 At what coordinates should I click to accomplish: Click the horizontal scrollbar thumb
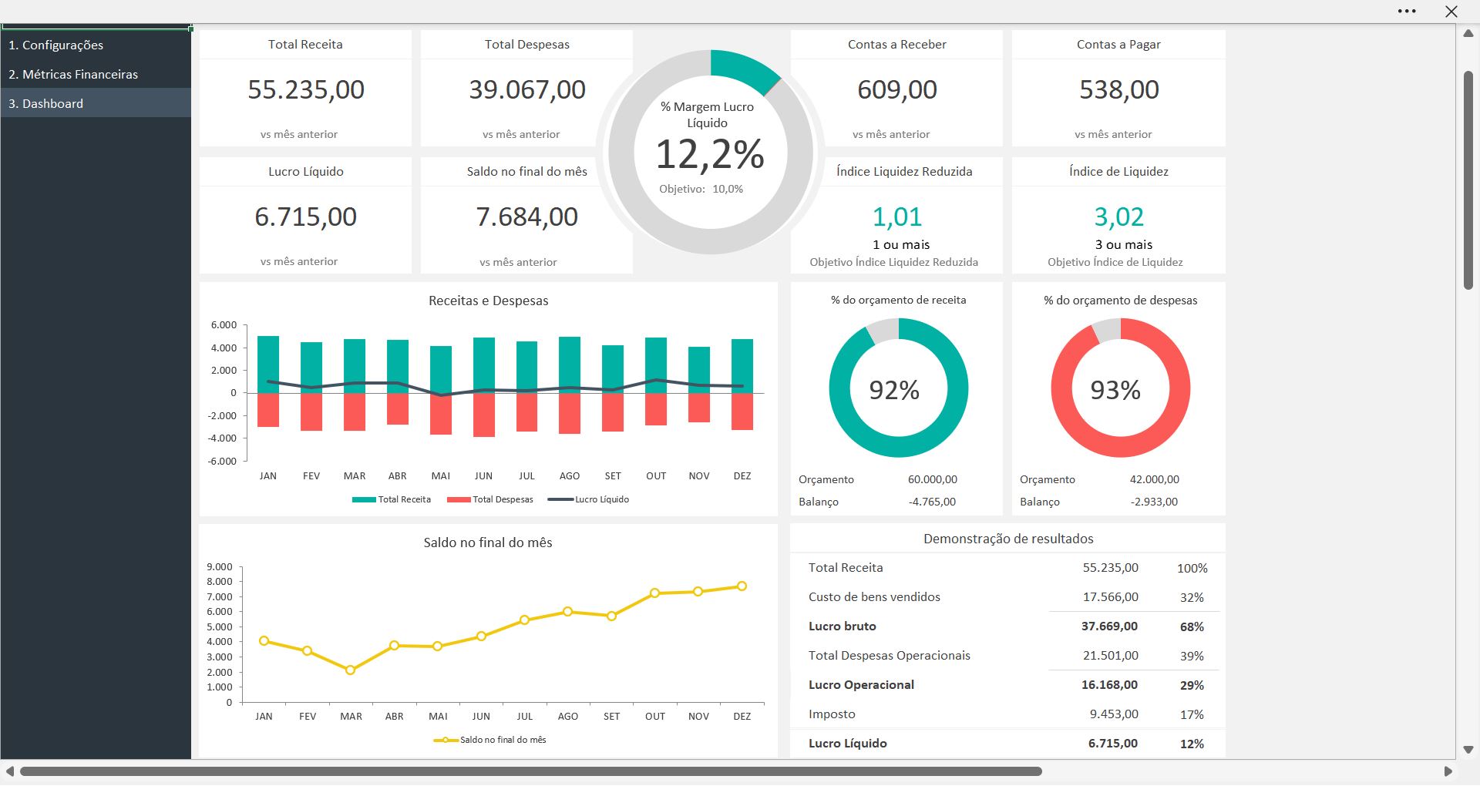[531, 771]
